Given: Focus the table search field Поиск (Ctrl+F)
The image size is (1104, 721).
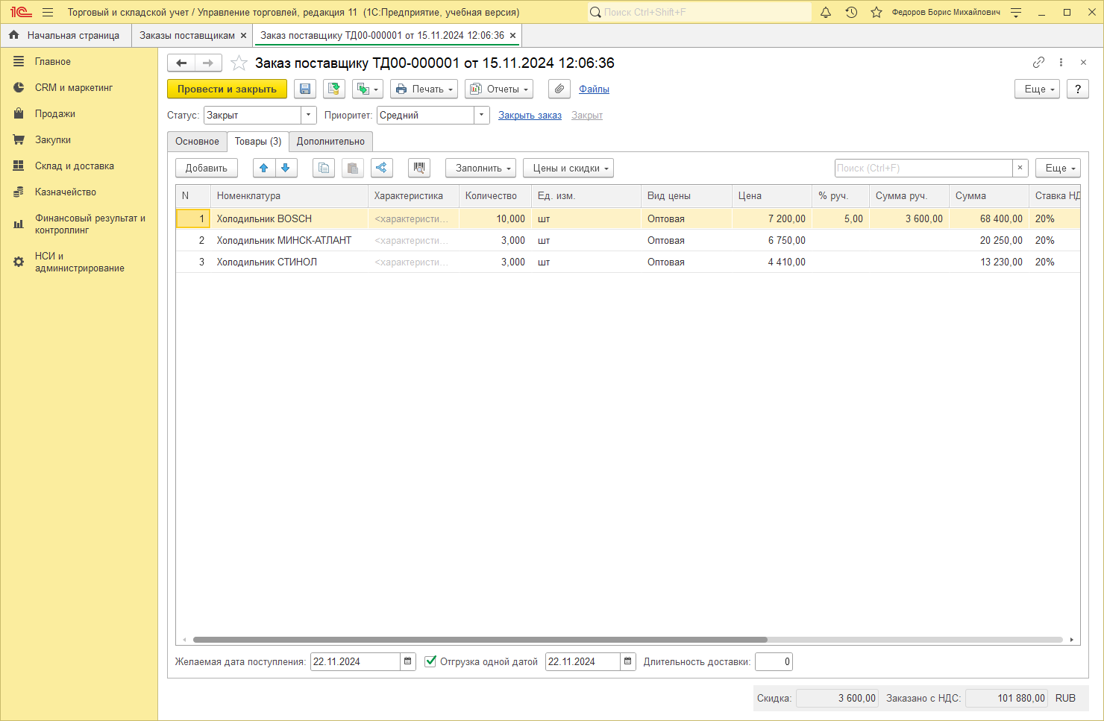Looking at the screenshot, I should [923, 169].
